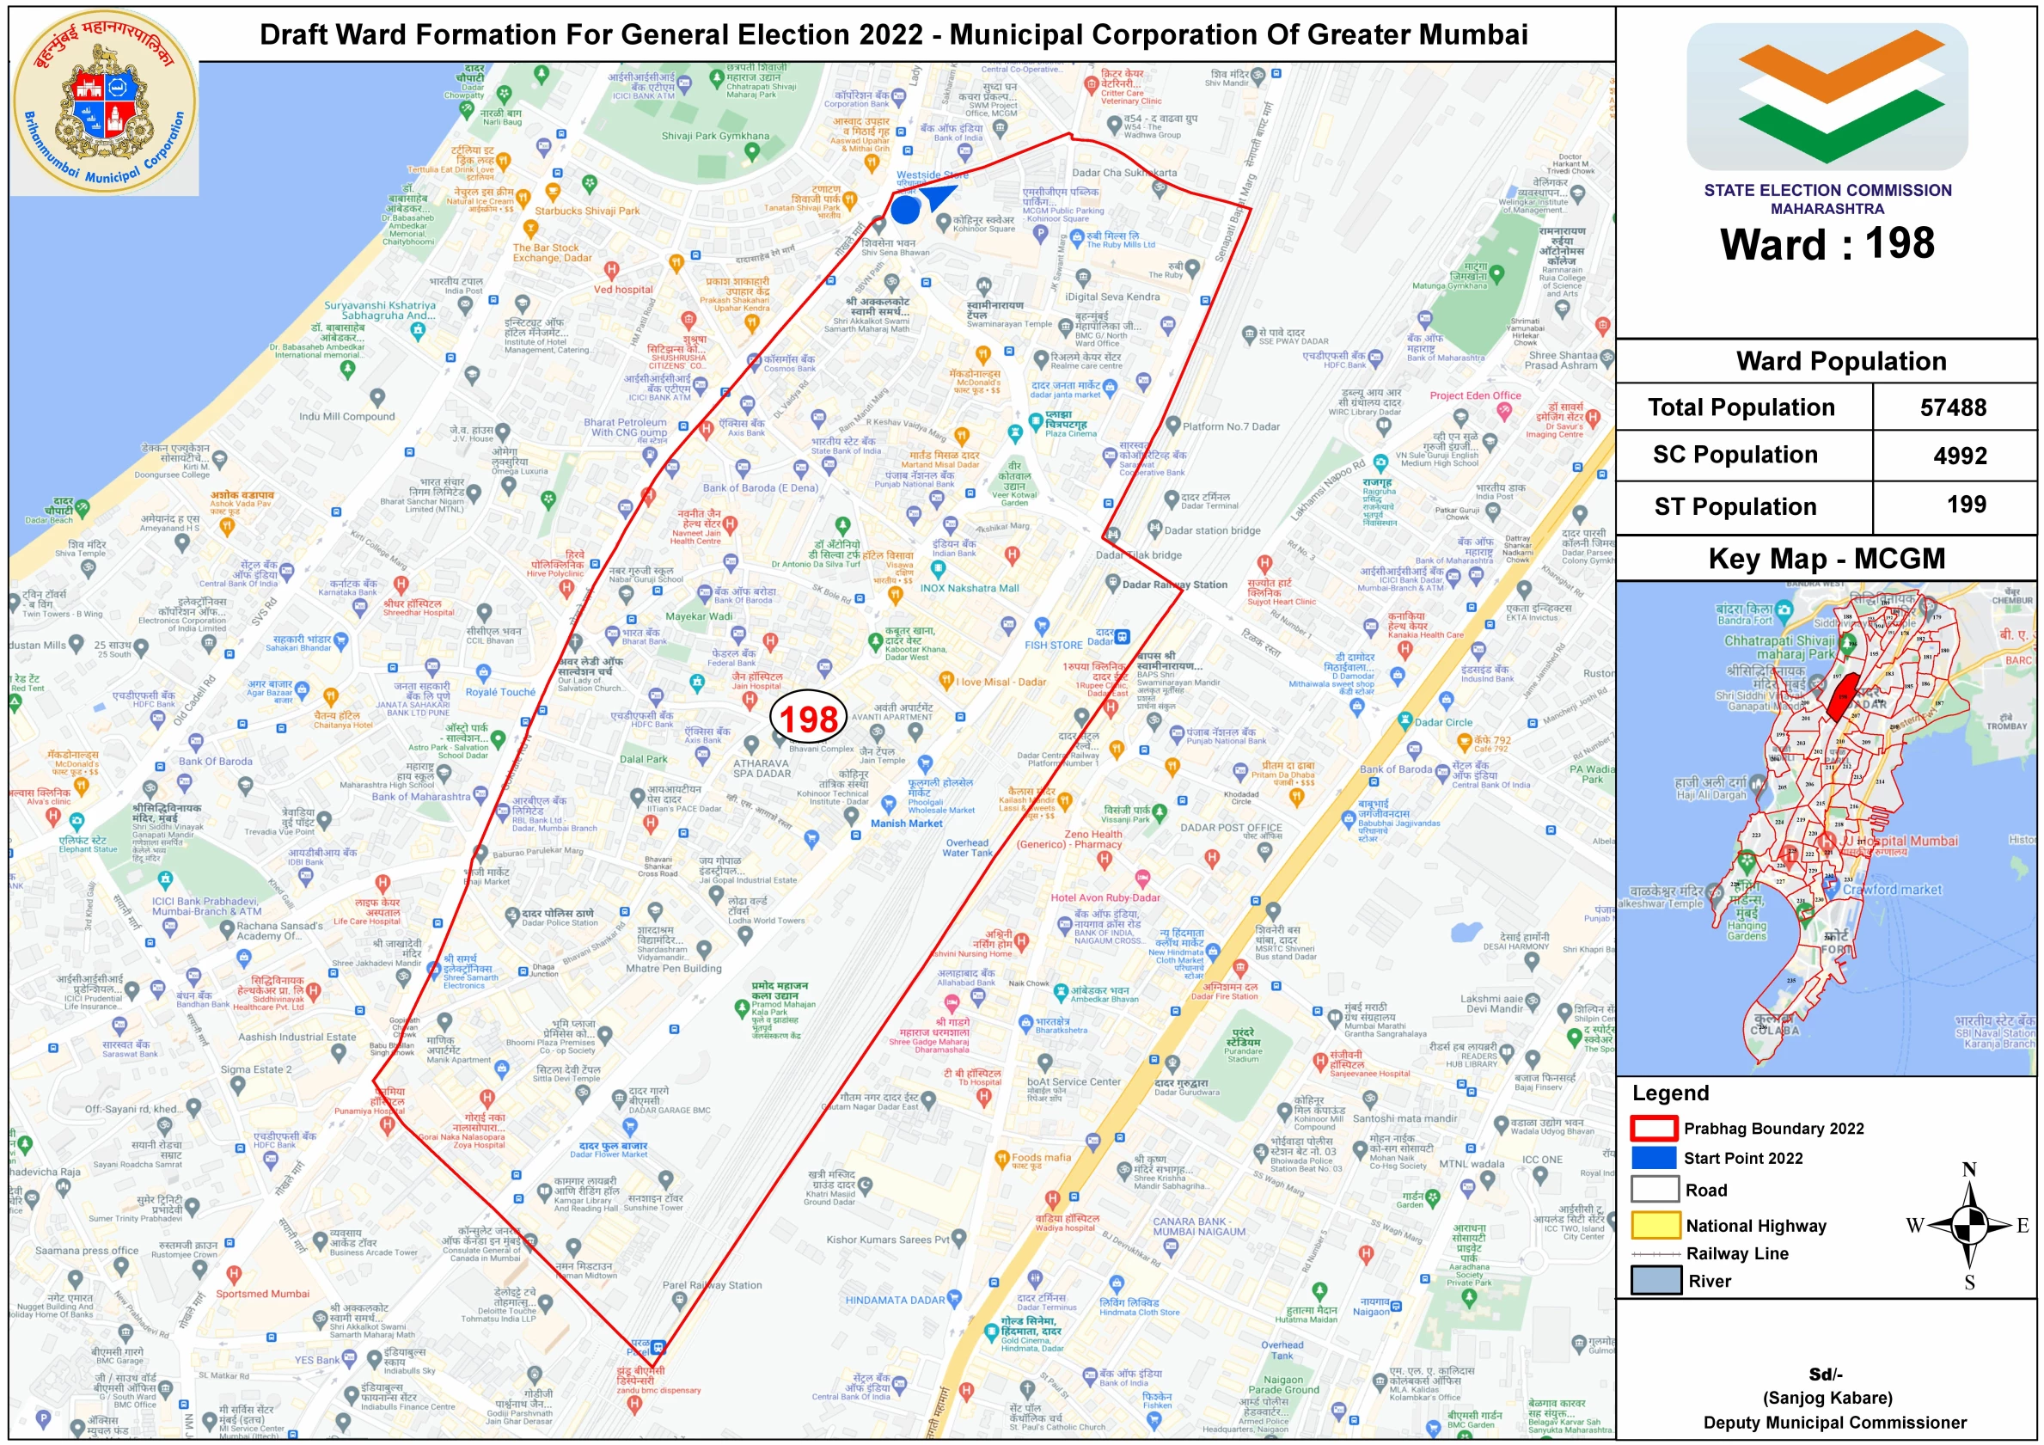Click the Brihanmumbai Municipal Corporation emblem
The height and width of the screenshot is (1445, 2044).
click(105, 102)
